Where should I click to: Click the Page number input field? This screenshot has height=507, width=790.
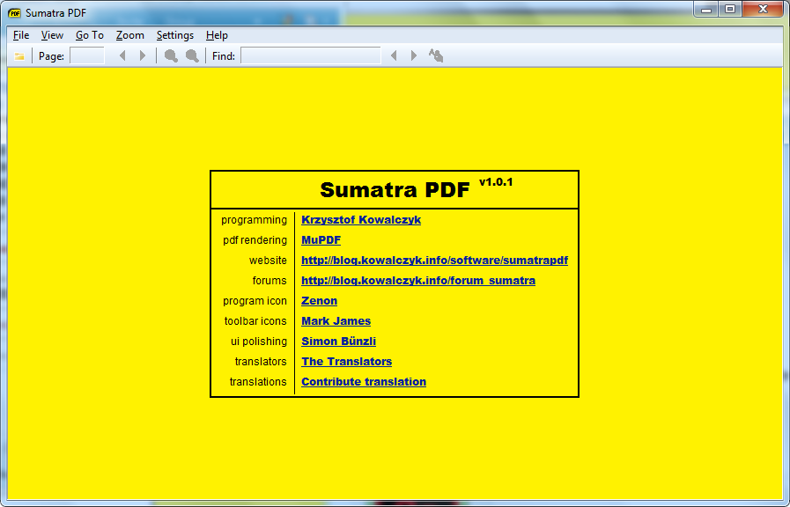(x=87, y=55)
